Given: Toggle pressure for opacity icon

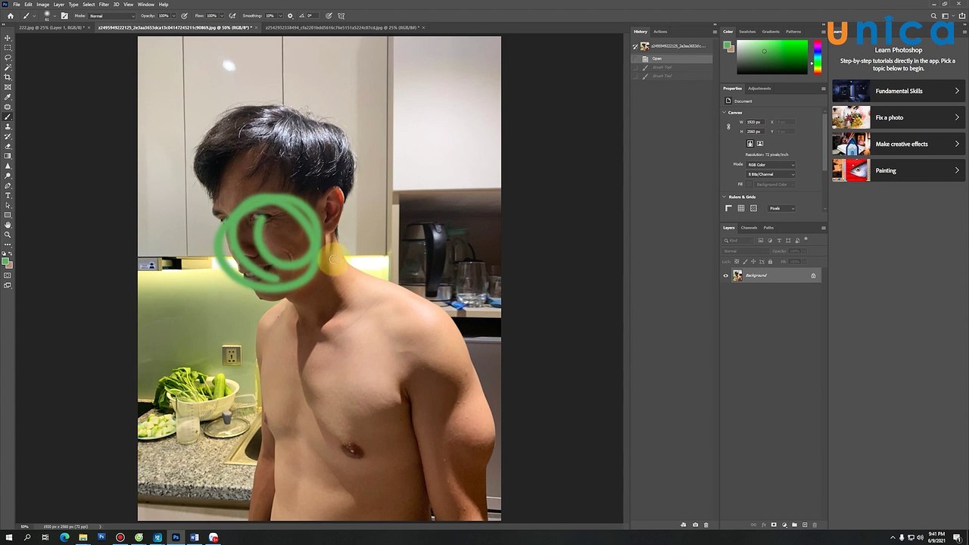Looking at the screenshot, I should click(185, 15).
